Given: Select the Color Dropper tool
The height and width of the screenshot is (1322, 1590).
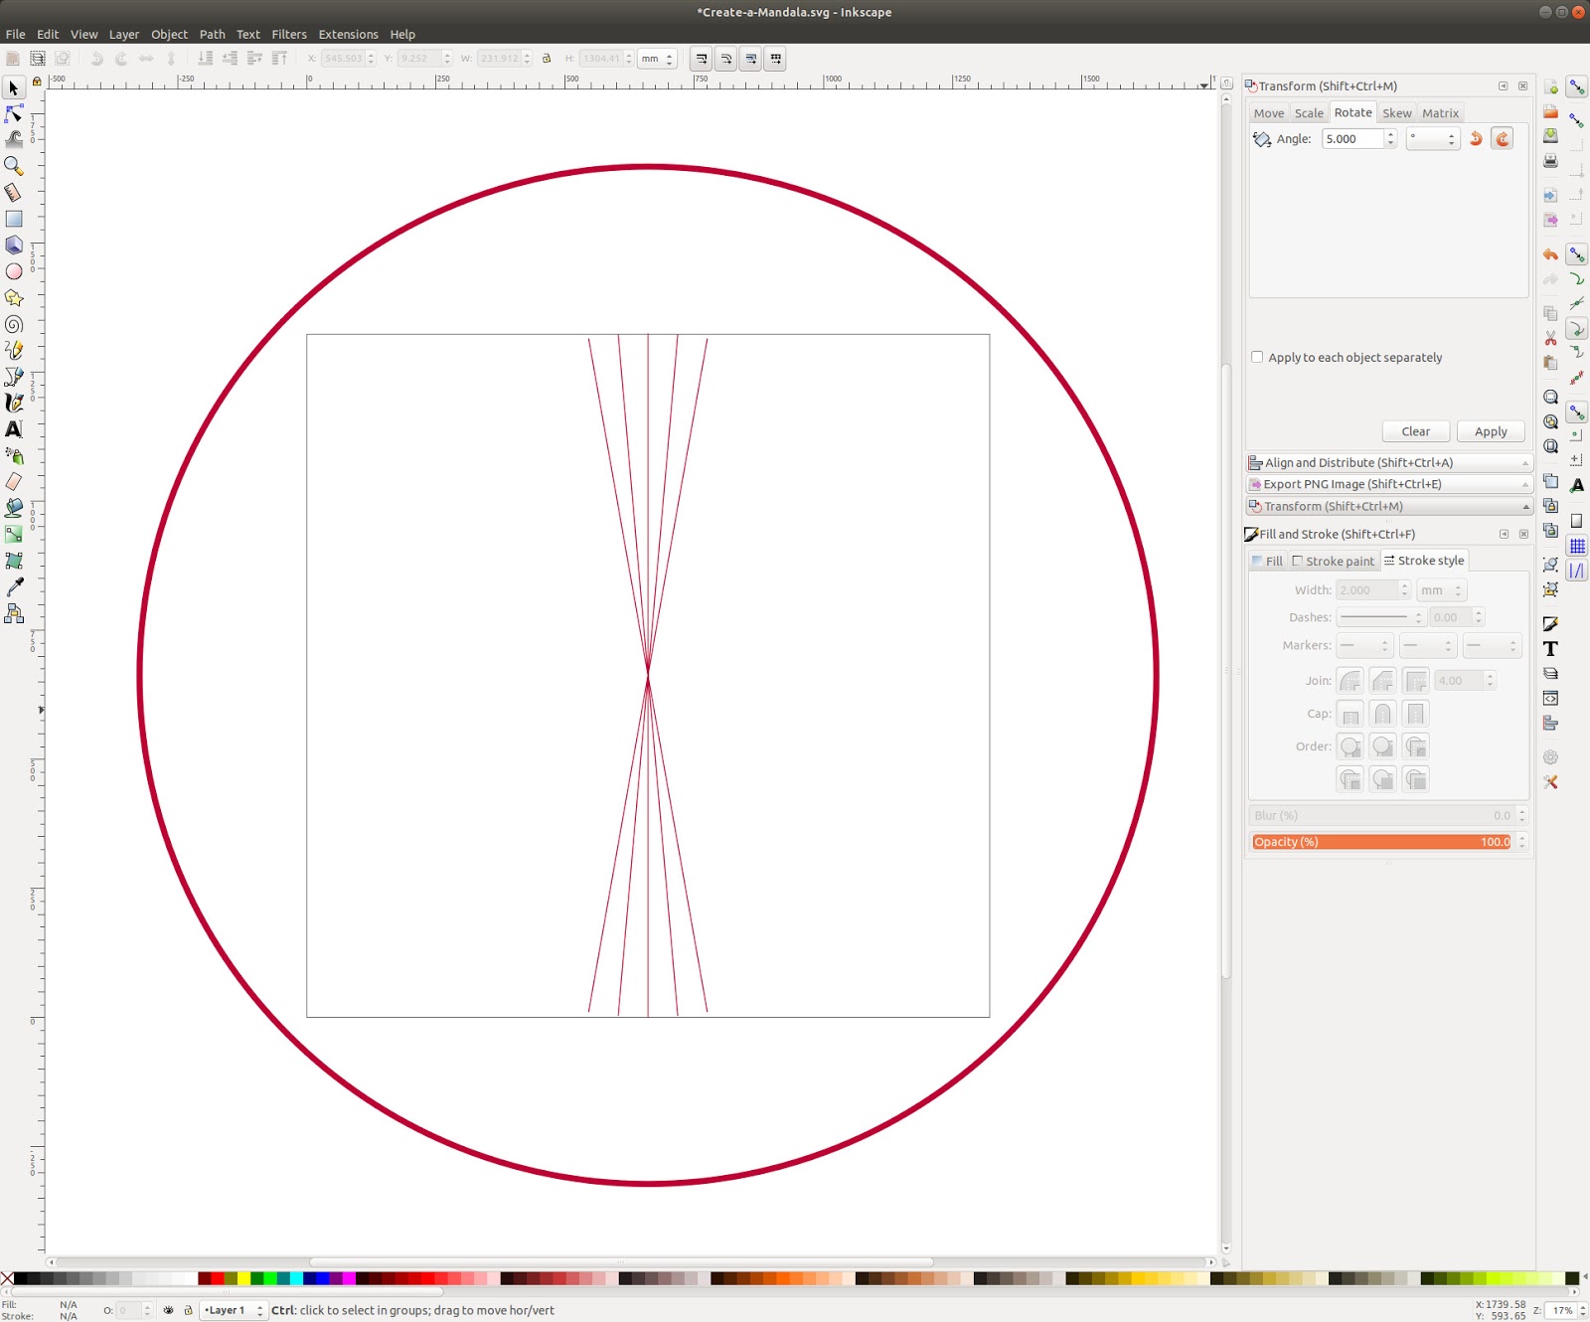Looking at the screenshot, I should (14, 587).
